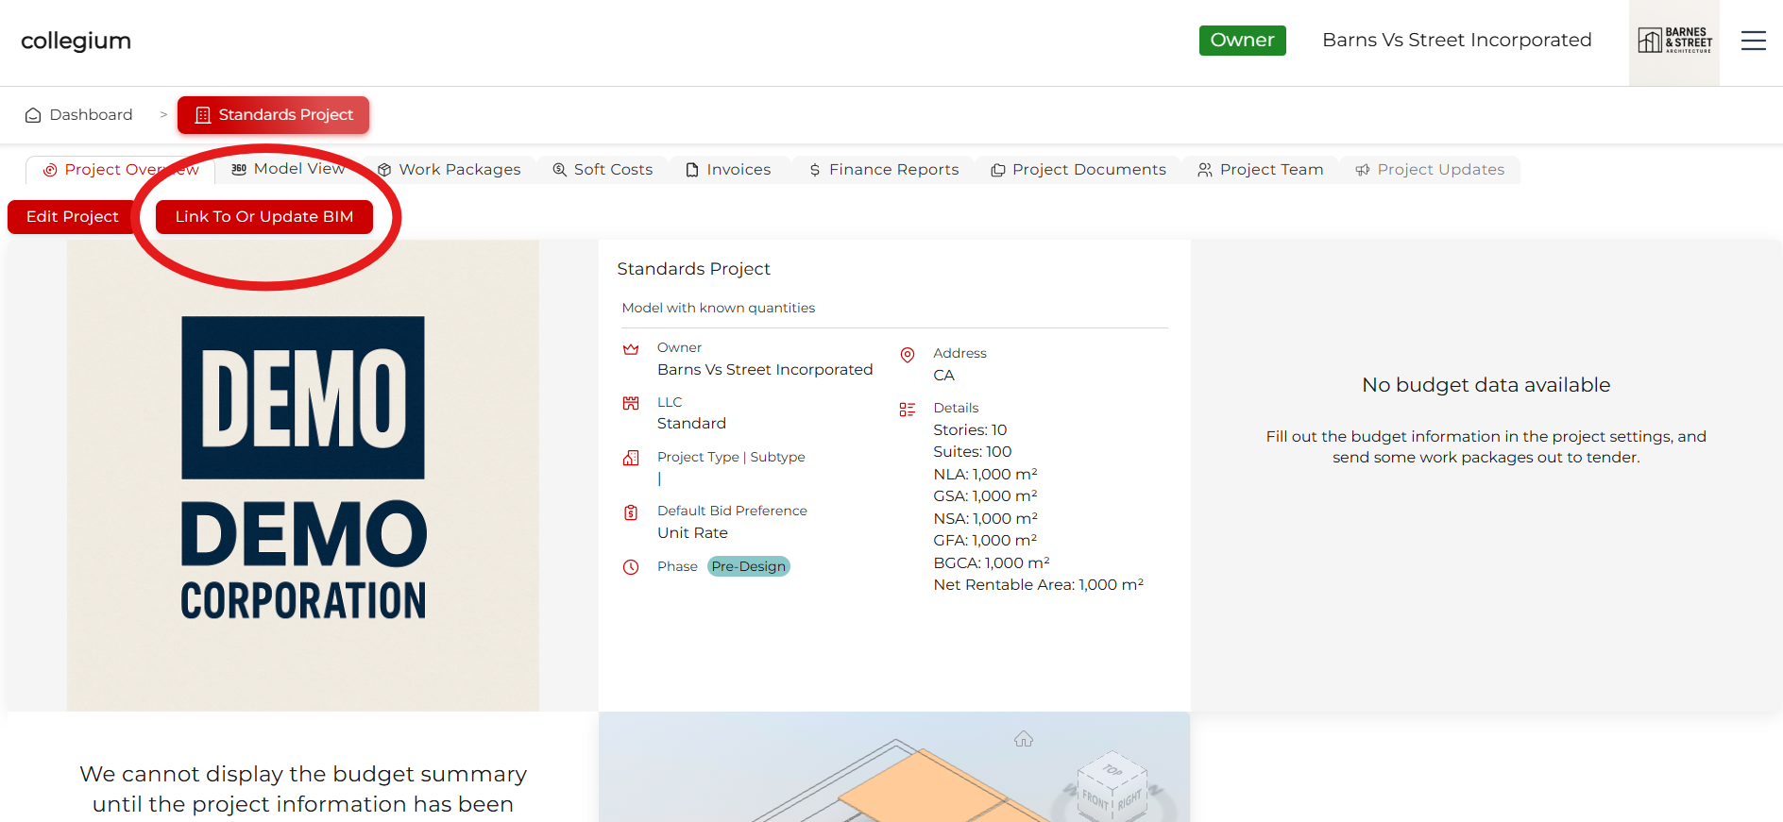
Task: Select the Invoices tab
Action: click(x=728, y=170)
